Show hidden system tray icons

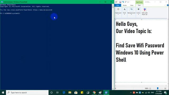click(131, 93)
